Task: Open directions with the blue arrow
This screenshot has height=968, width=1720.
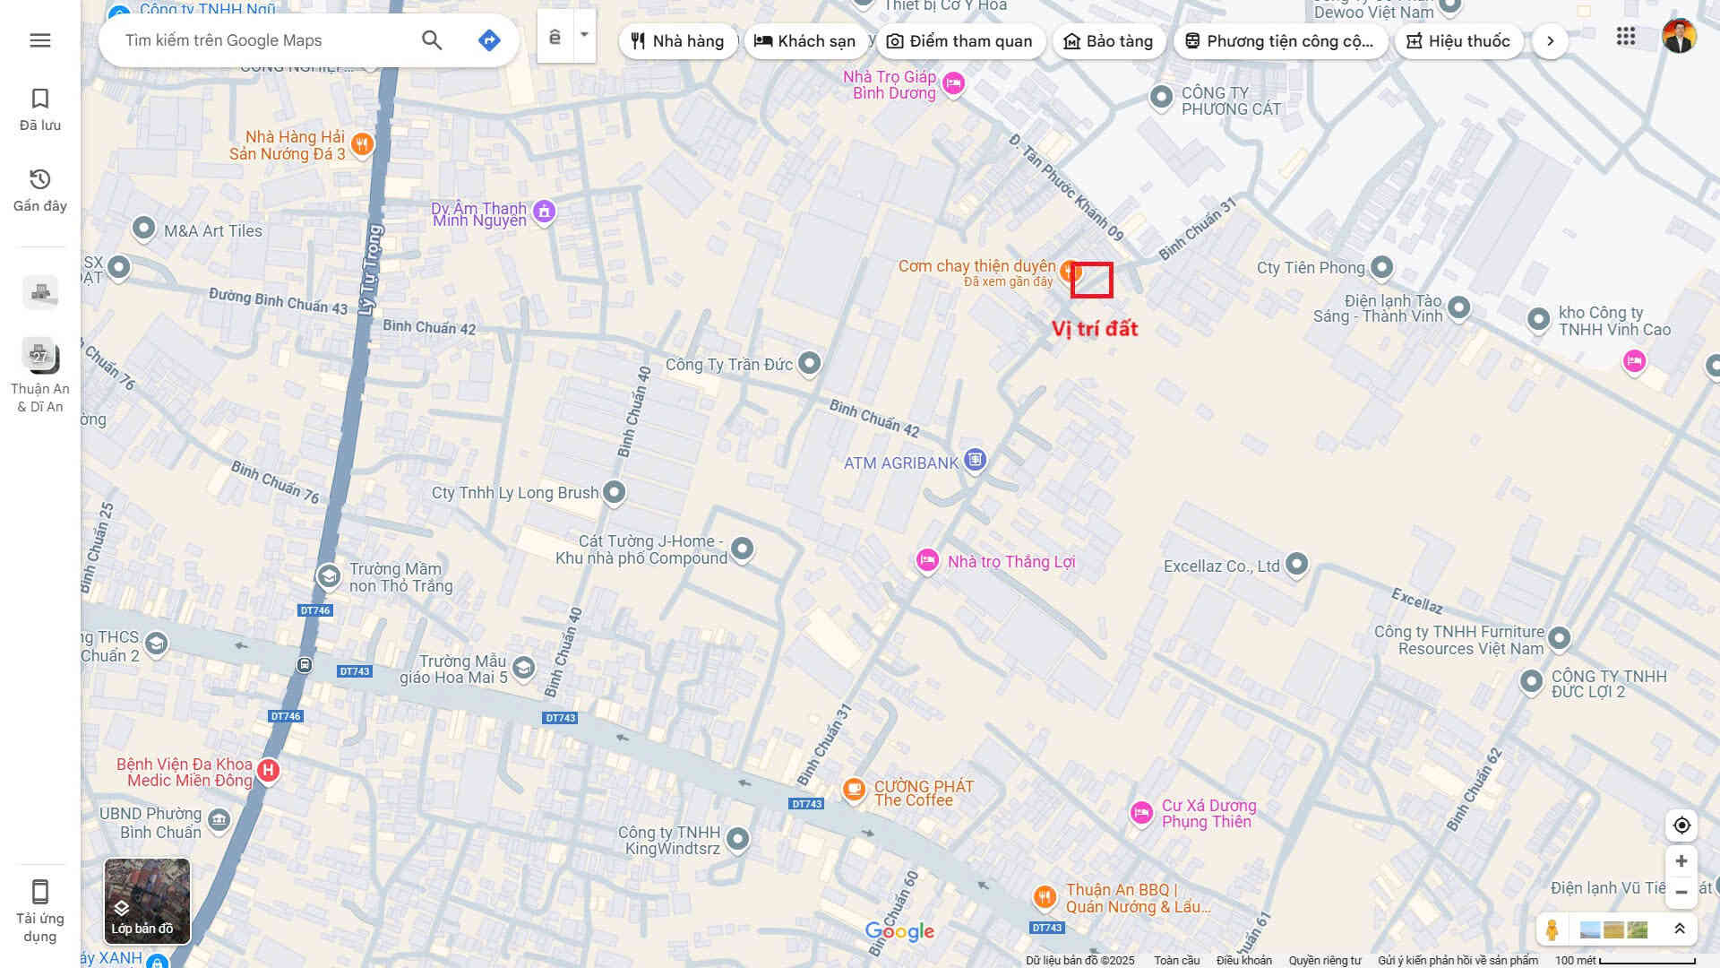Action: pyautogui.click(x=489, y=40)
